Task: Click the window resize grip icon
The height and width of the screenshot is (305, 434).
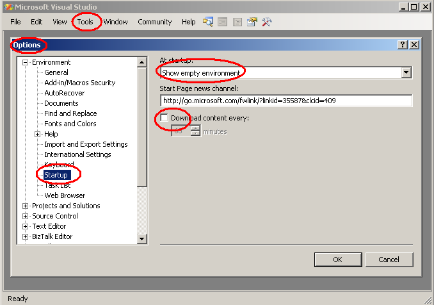Action: point(428,300)
